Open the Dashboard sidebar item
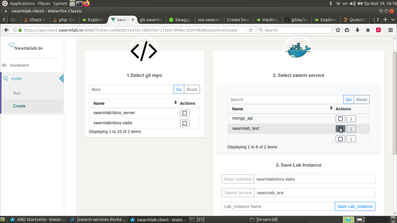The image size is (397, 223). [19, 65]
